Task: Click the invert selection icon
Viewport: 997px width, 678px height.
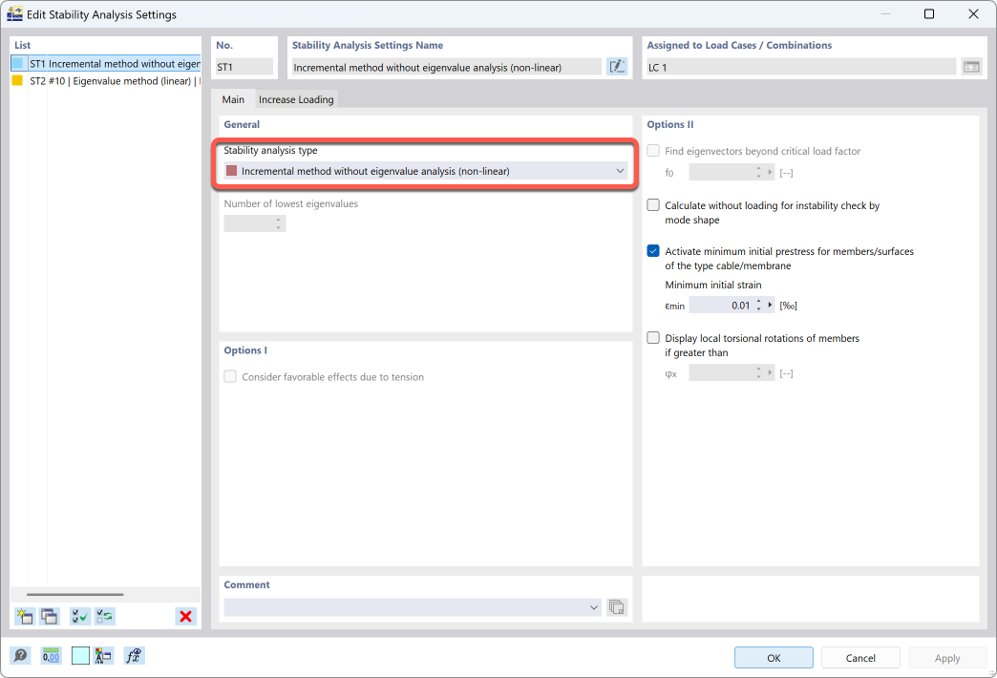Action: 104,617
